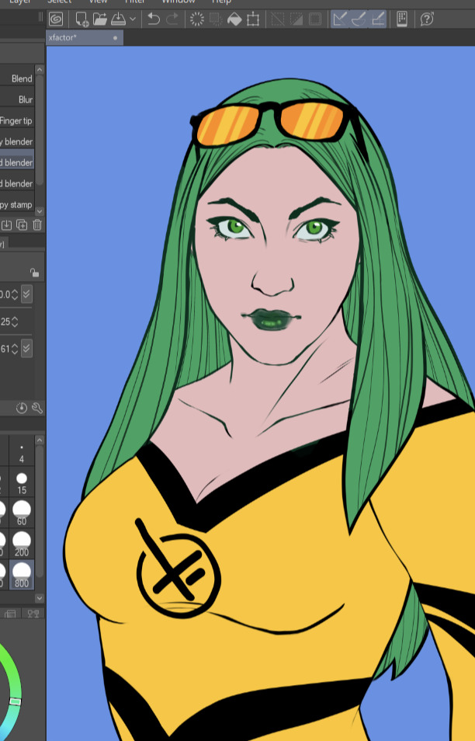The height and width of the screenshot is (741, 475).
Task: Click the hue ring handle on color wheel
Action: [x=15, y=702]
